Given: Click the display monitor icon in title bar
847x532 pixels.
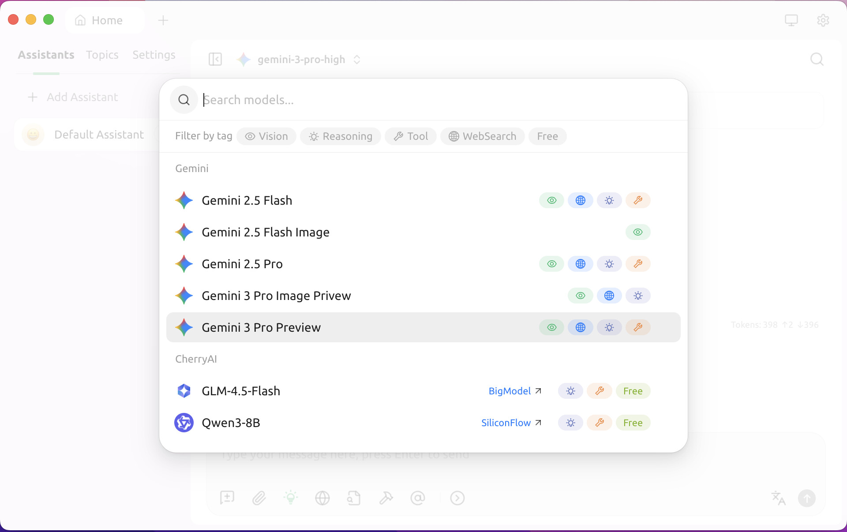Looking at the screenshot, I should pos(791,20).
